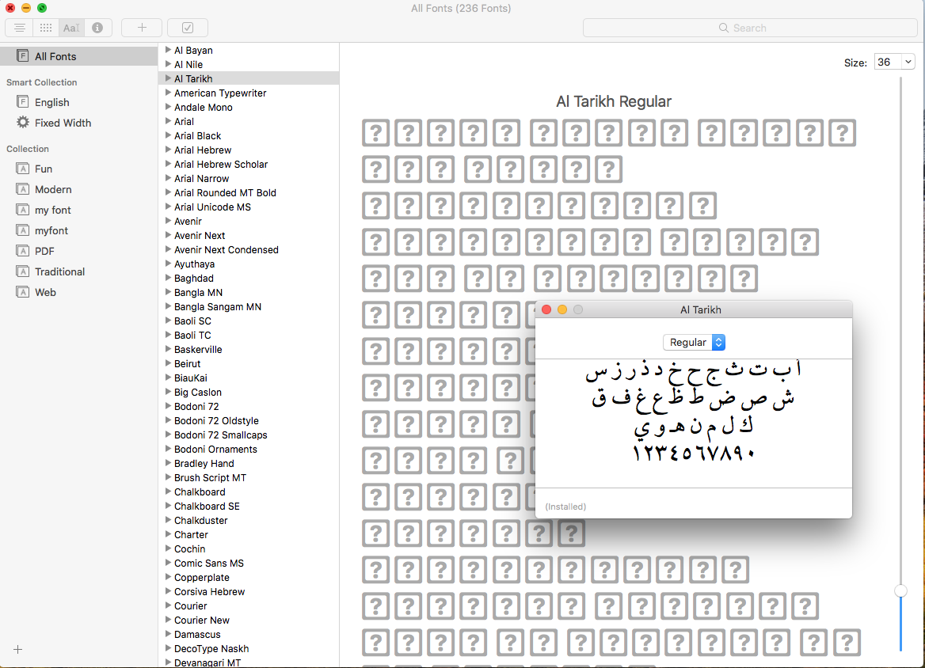Expand the Al Bayan font family
Screen dimensions: 925x668
click(x=168, y=50)
